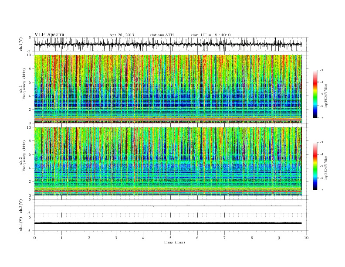
Task: Click the "2" tick on the Time axis
Action: pos(89,238)
